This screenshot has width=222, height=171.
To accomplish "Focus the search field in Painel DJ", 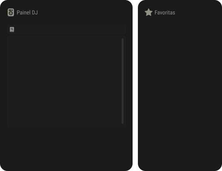I will 66,30.
